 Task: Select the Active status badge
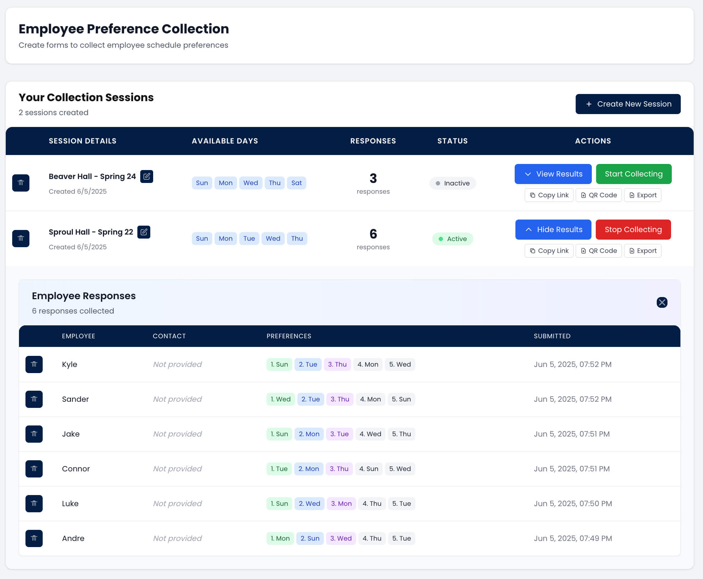(453, 239)
